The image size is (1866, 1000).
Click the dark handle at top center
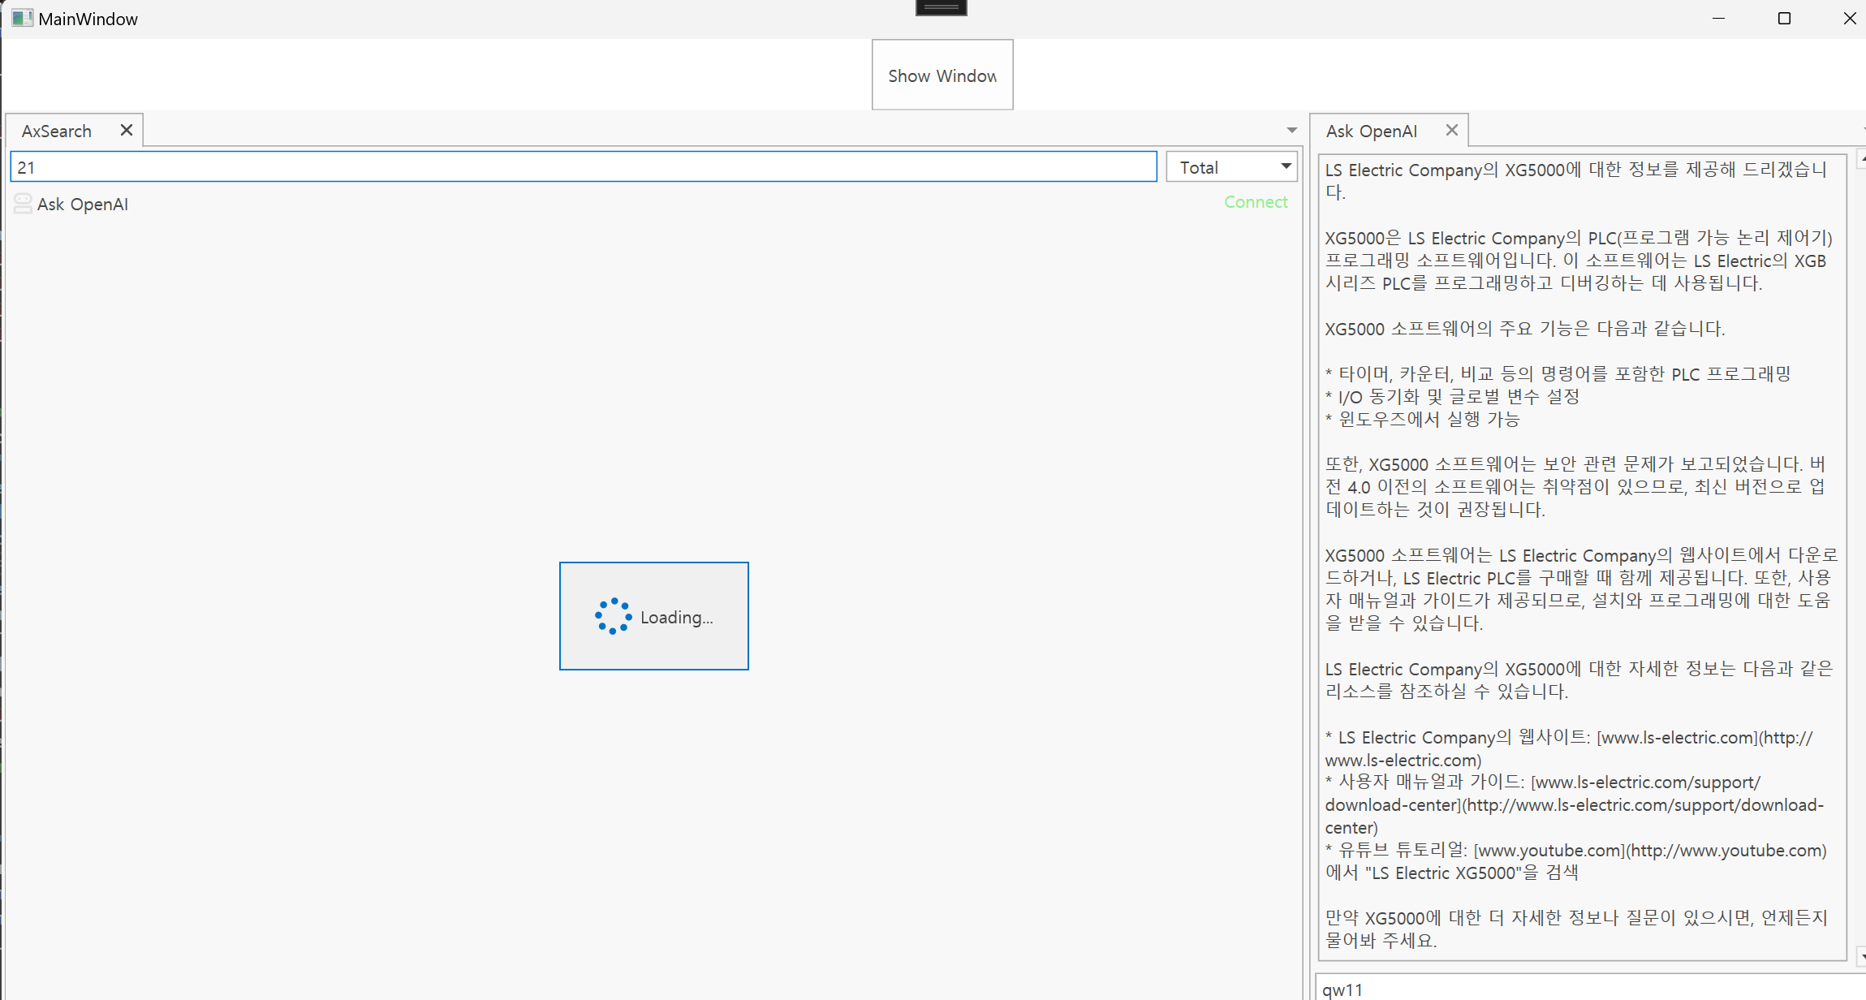coord(941,7)
